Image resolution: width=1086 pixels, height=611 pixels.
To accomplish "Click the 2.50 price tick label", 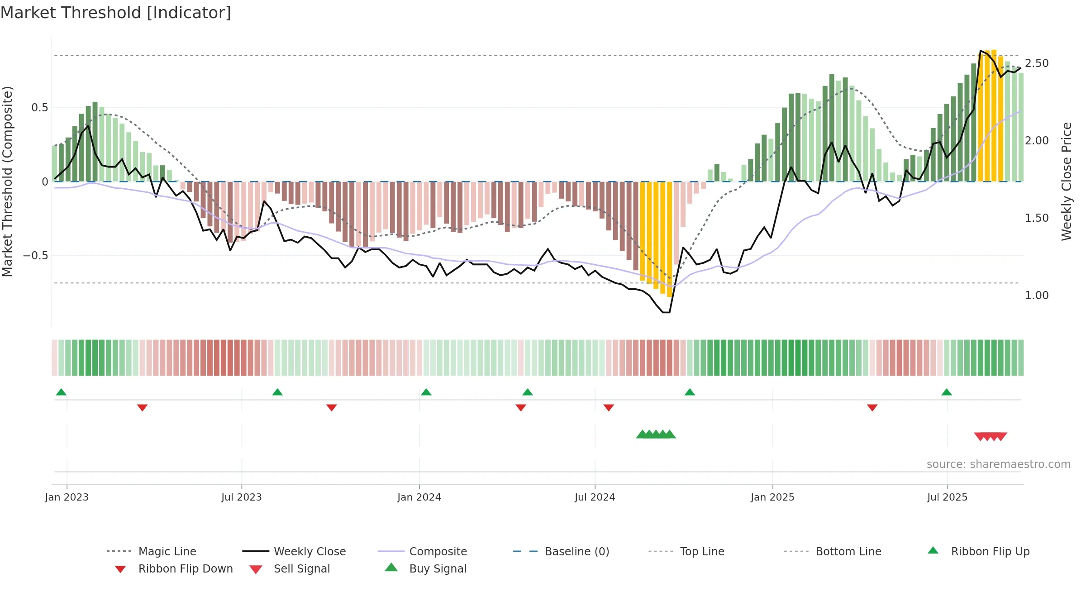I will pos(1037,63).
